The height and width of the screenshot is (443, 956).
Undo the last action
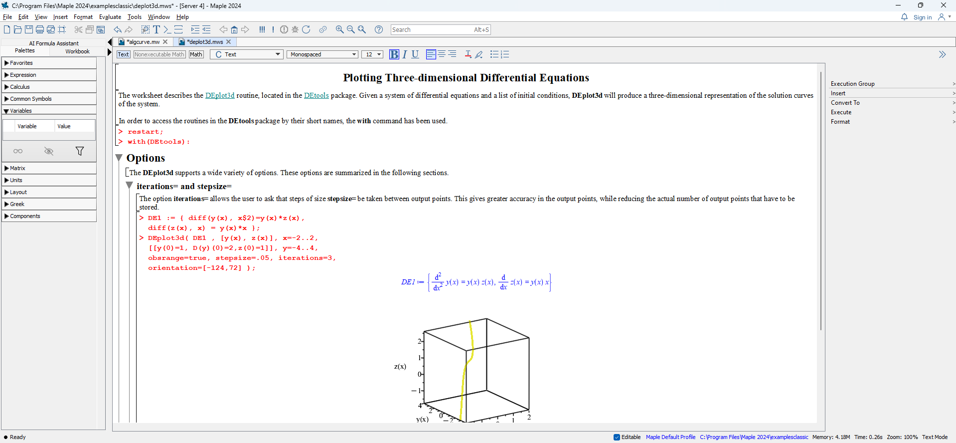pyautogui.click(x=118, y=29)
